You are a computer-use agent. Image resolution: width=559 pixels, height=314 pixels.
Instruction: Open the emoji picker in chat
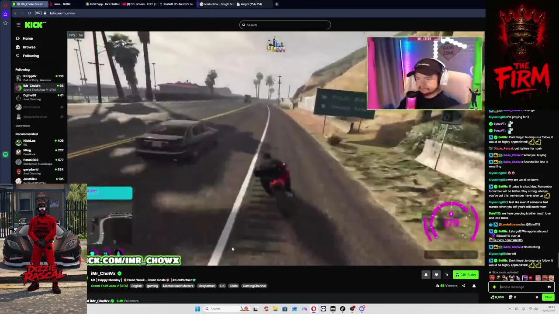549,287
